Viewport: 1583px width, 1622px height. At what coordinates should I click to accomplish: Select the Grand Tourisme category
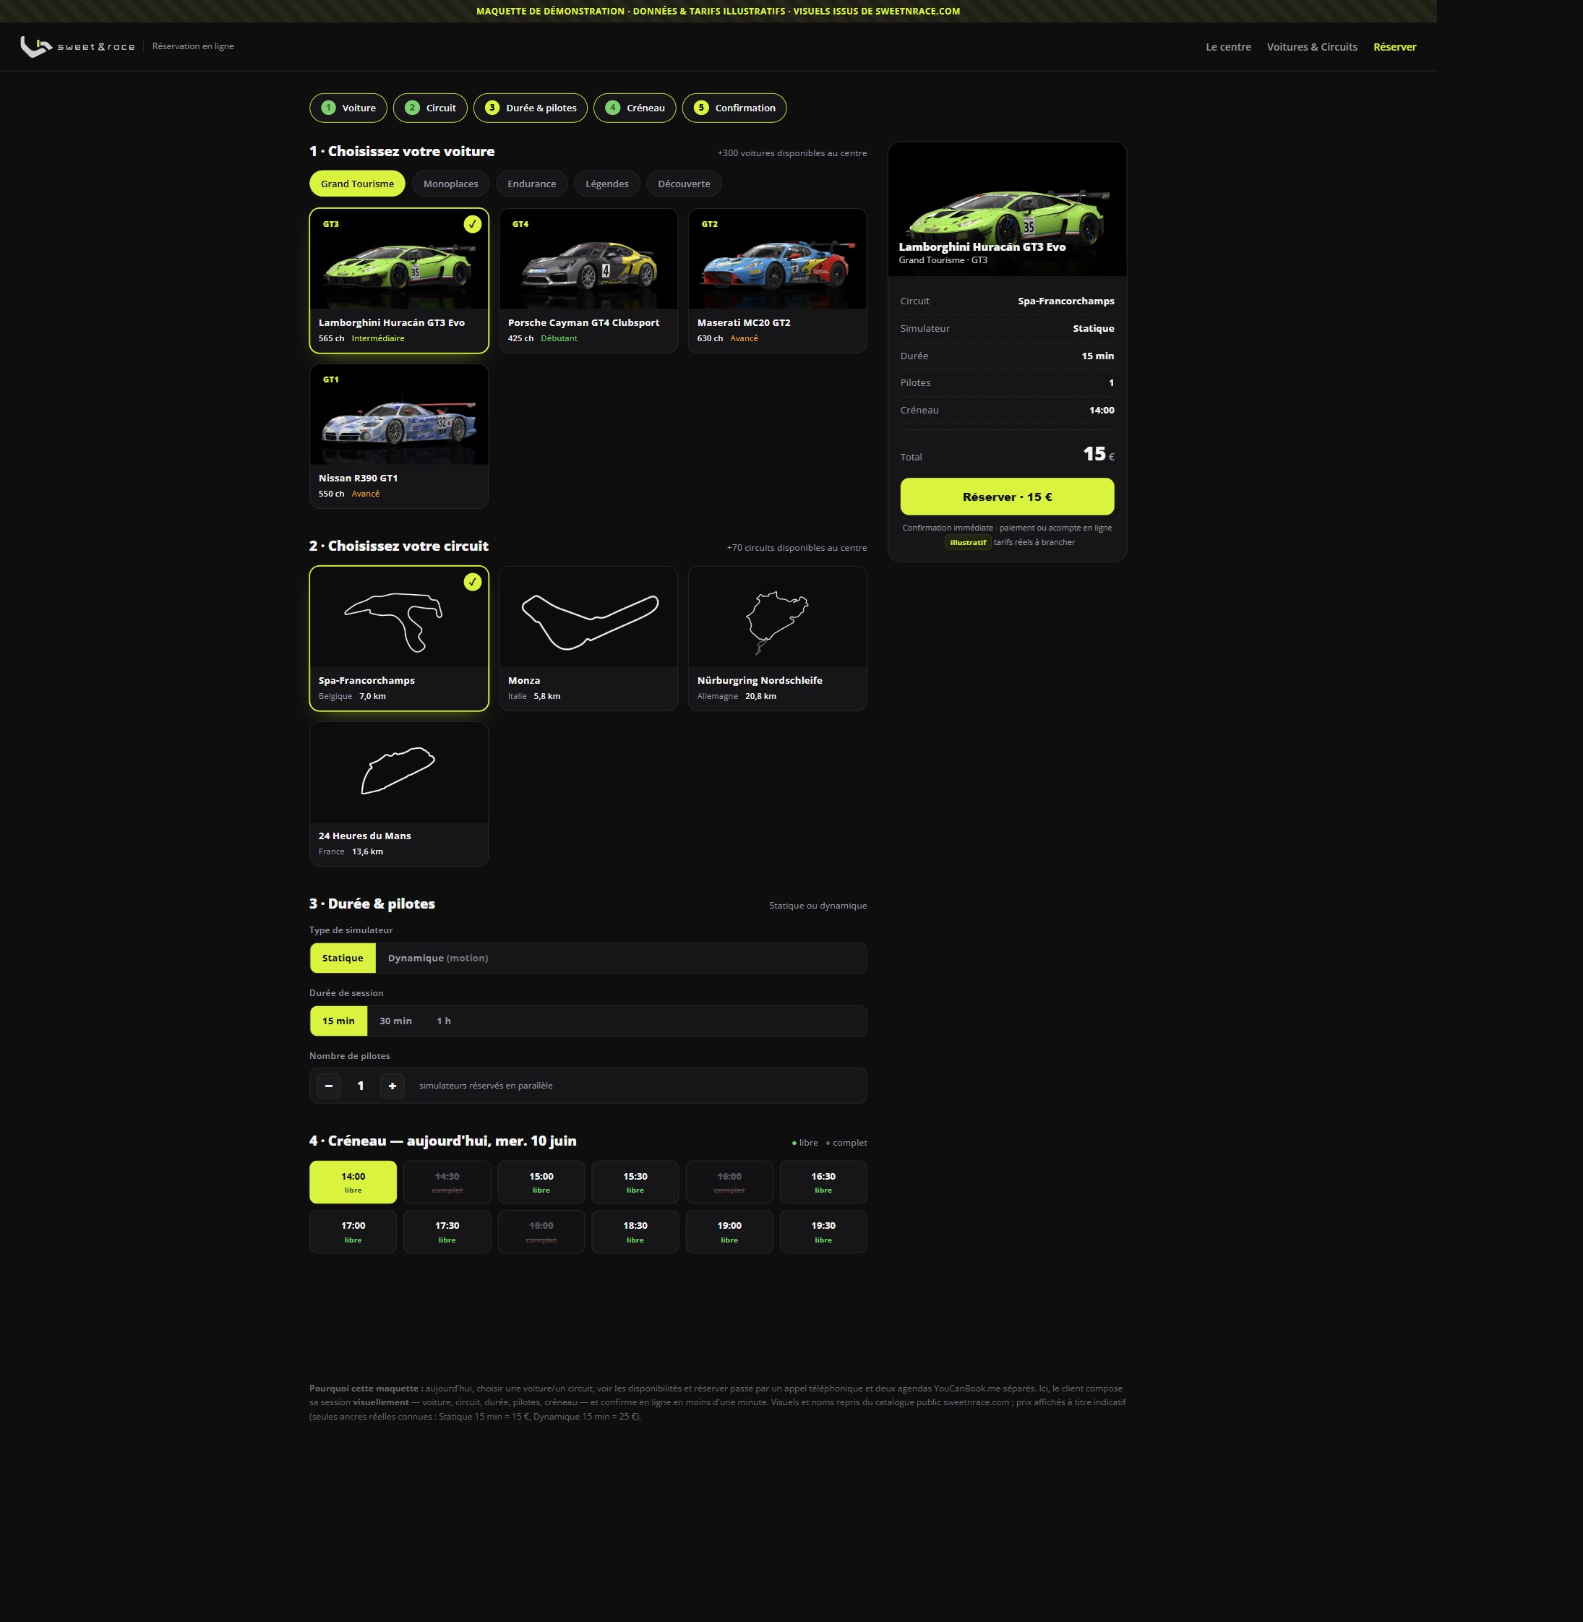coord(358,184)
